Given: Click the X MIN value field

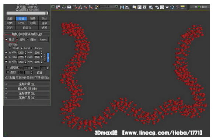Looking at the screenshot, I should coord(21,53).
